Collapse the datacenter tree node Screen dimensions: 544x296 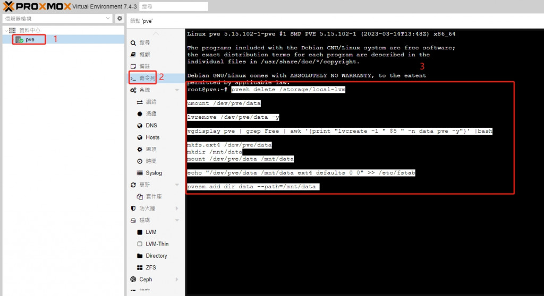pyautogui.click(x=6, y=30)
